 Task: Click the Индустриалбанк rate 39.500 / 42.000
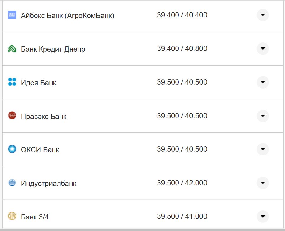(182, 183)
